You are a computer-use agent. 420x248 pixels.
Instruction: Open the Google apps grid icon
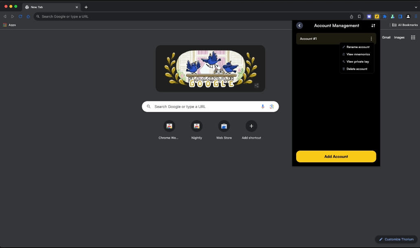[x=413, y=37]
